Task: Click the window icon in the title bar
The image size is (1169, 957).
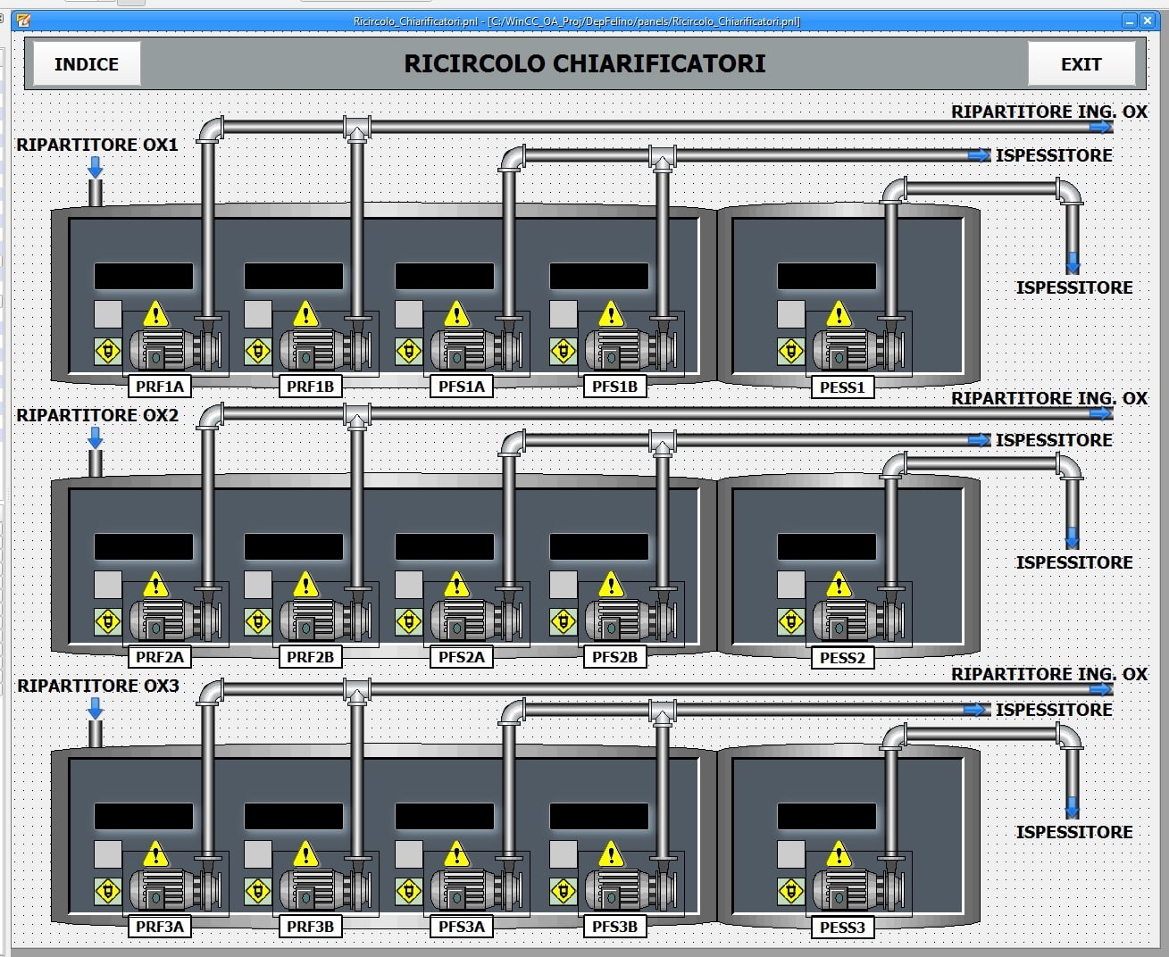Action: tap(24, 21)
